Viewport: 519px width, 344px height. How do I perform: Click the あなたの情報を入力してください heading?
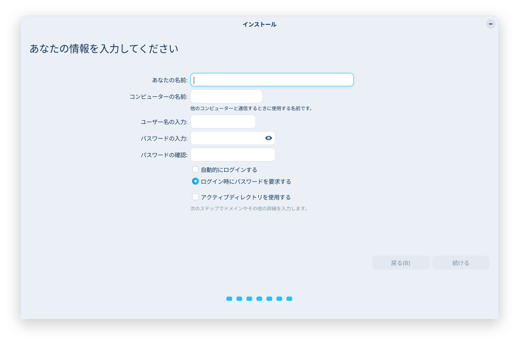[x=104, y=49]
